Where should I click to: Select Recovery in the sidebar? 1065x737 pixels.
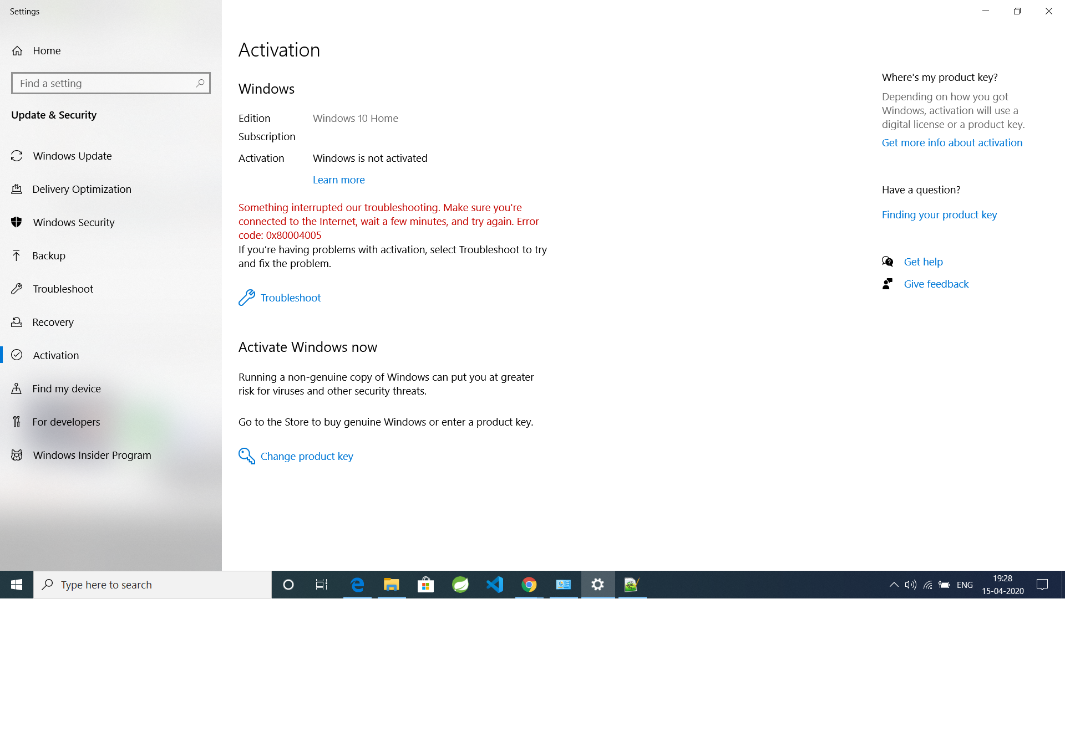[53, 322]
